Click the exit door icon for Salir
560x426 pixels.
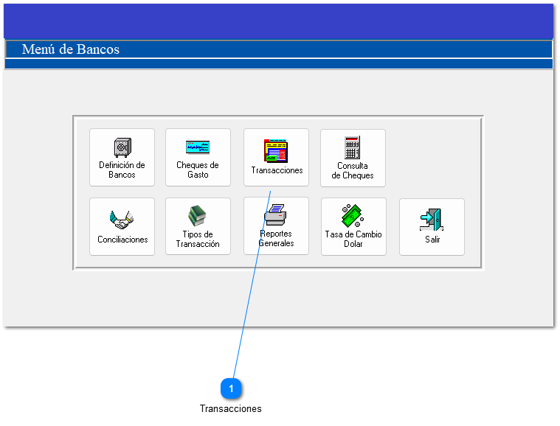point(432,220)
